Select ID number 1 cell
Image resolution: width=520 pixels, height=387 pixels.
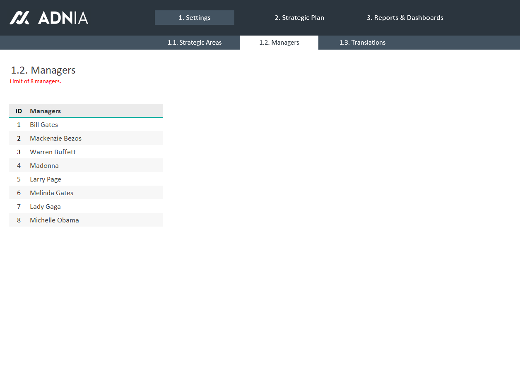click(x=19, y=125)
